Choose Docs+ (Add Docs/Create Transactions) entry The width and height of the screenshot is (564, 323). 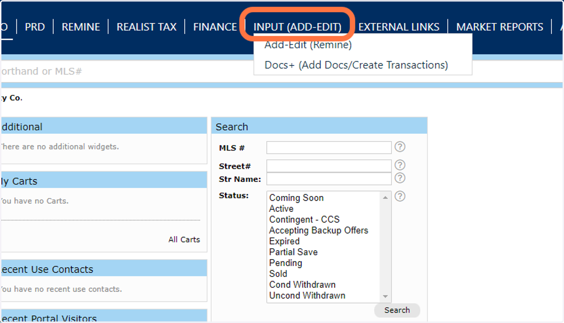(x=356, y=65)
